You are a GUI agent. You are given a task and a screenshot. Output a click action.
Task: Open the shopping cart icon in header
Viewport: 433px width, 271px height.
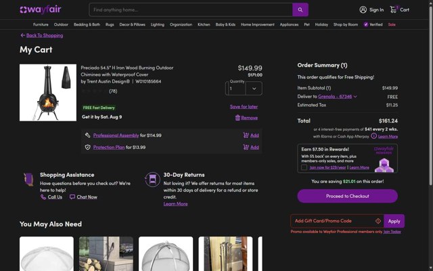coord(393,9)
